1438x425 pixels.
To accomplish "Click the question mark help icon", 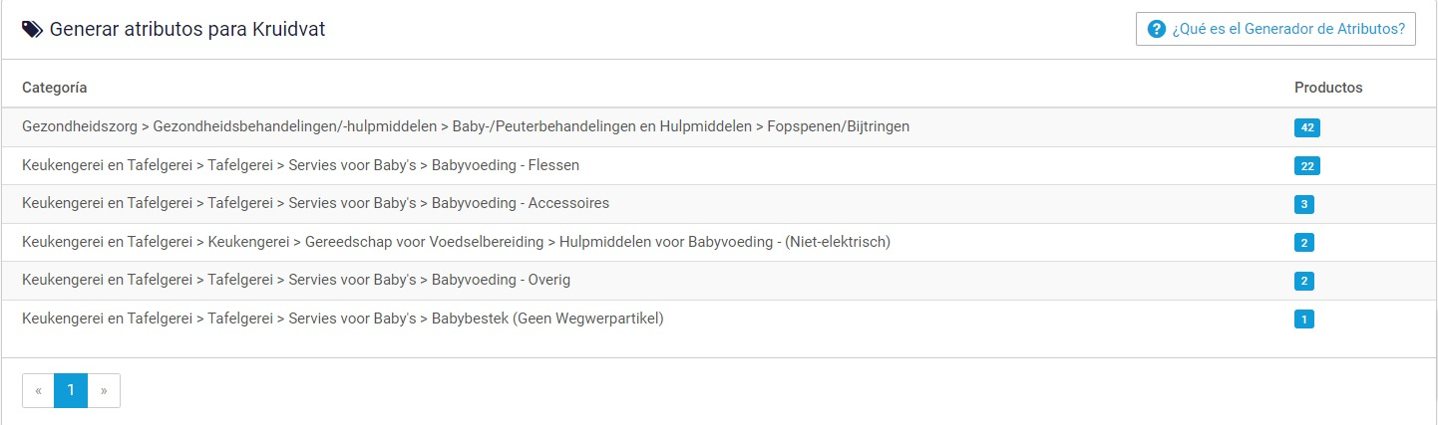I will [1157, 29].
